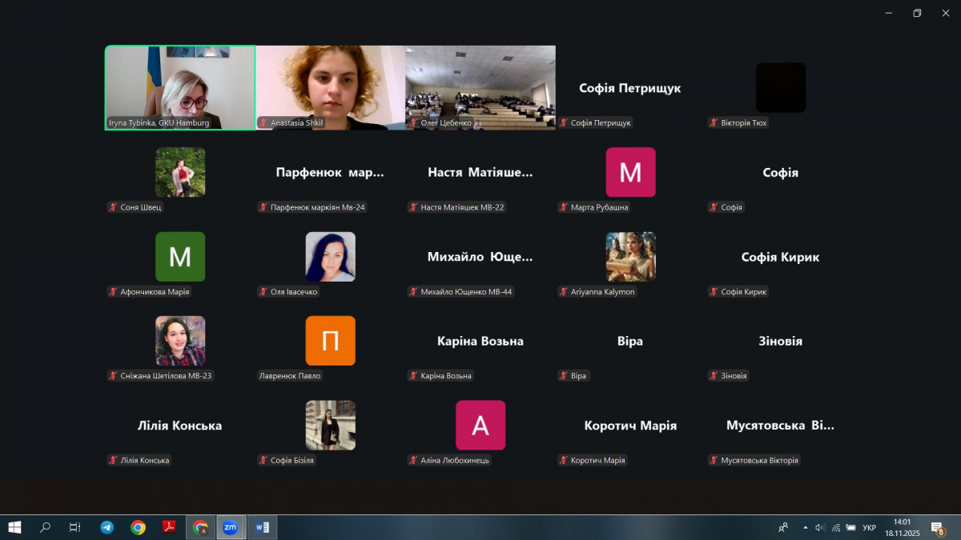This screenshot has width=961, height=540.
Task: Open Windows Task View
Action: pyautogui.click(x=74, y=527)
